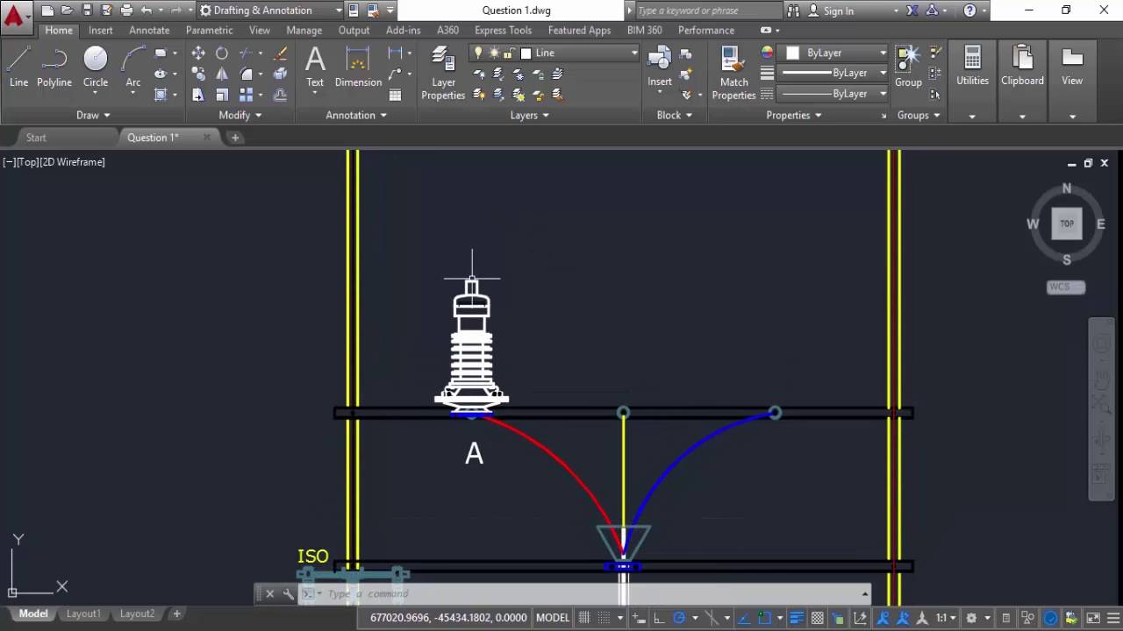This screenshot has height=631, width=1123.
Task: Select the Line tool
Action: (19, 67)
